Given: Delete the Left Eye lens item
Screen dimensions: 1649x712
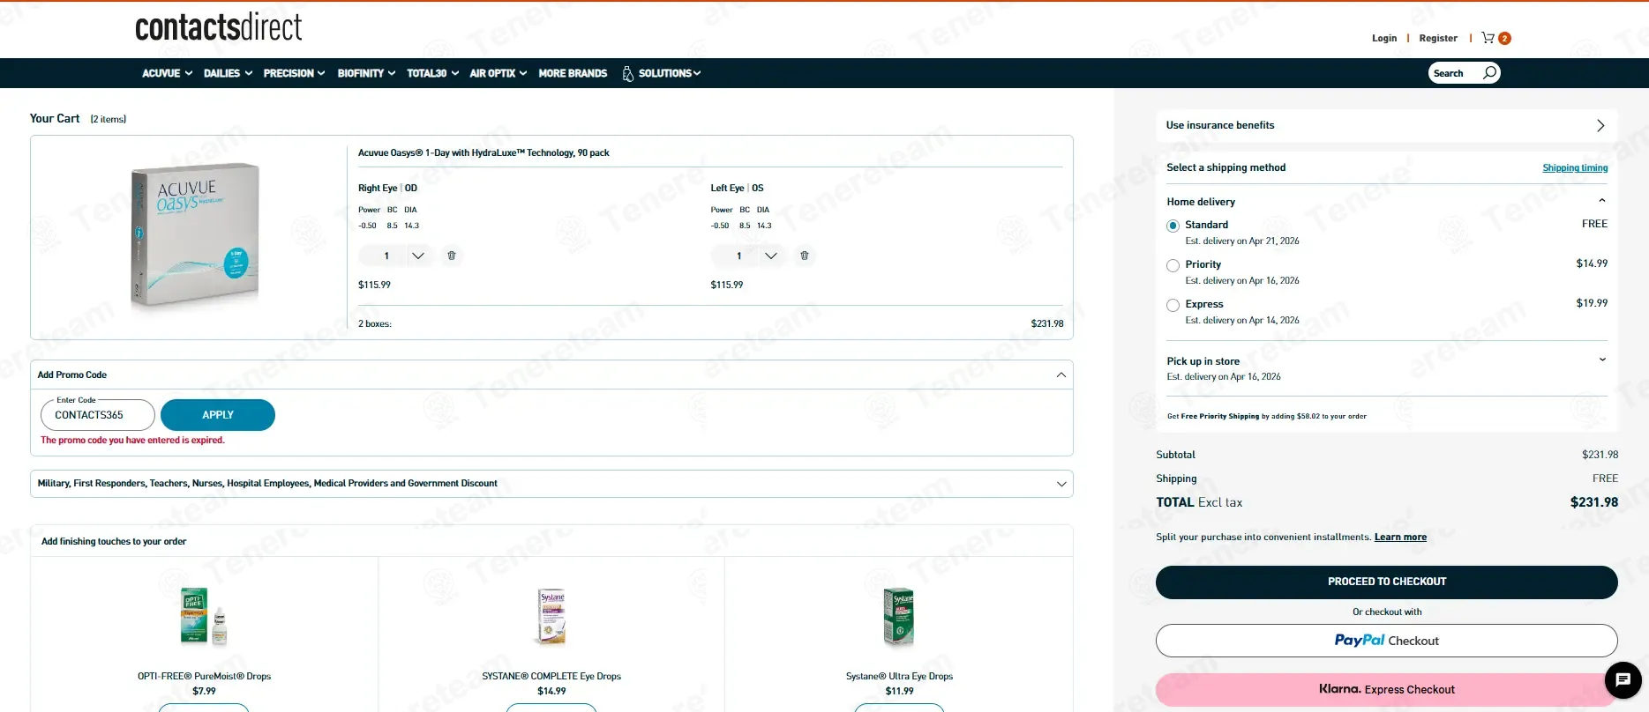Looking at the screenshot, I should coord(804,256).
